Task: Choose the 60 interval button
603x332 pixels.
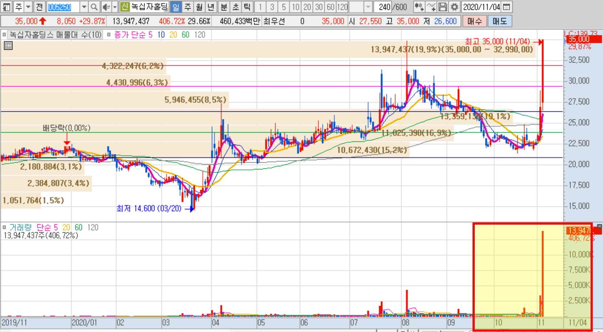Action: click(330, 7)
